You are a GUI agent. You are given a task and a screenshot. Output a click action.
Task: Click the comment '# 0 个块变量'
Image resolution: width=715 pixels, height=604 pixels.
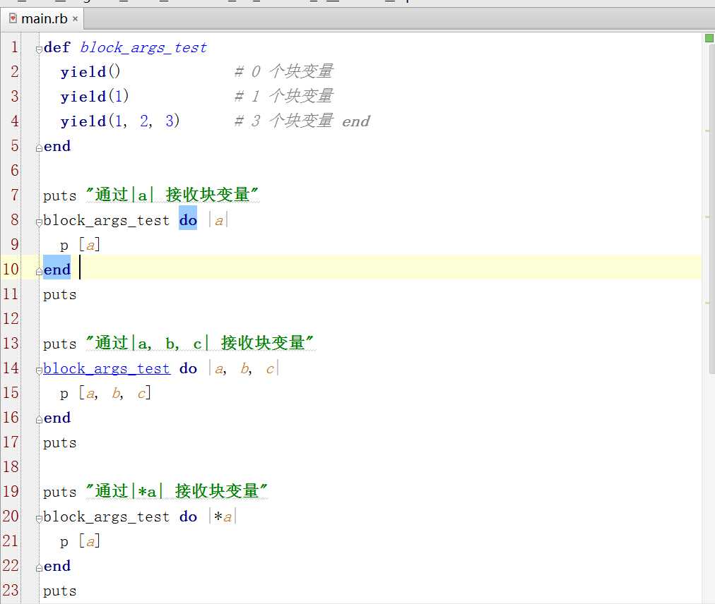click(283, 71)
